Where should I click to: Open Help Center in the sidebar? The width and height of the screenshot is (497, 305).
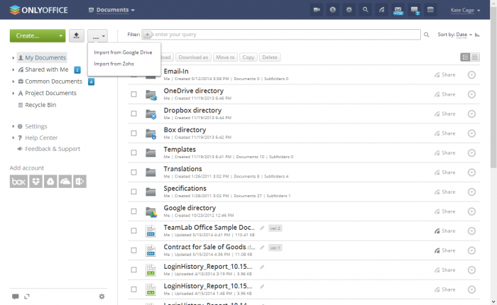[x=41, y=138]
